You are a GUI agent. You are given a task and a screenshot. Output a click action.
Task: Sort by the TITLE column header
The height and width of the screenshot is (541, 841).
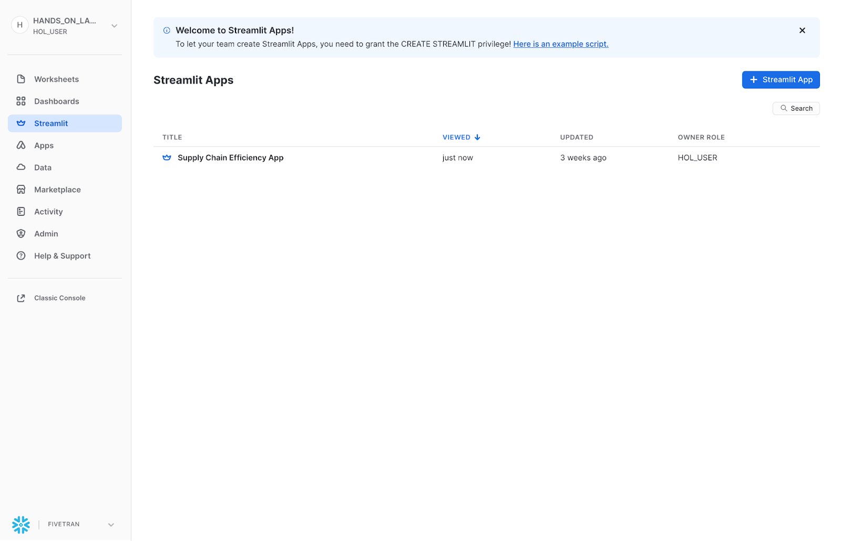pyautogui.click(x=172, y=138)
